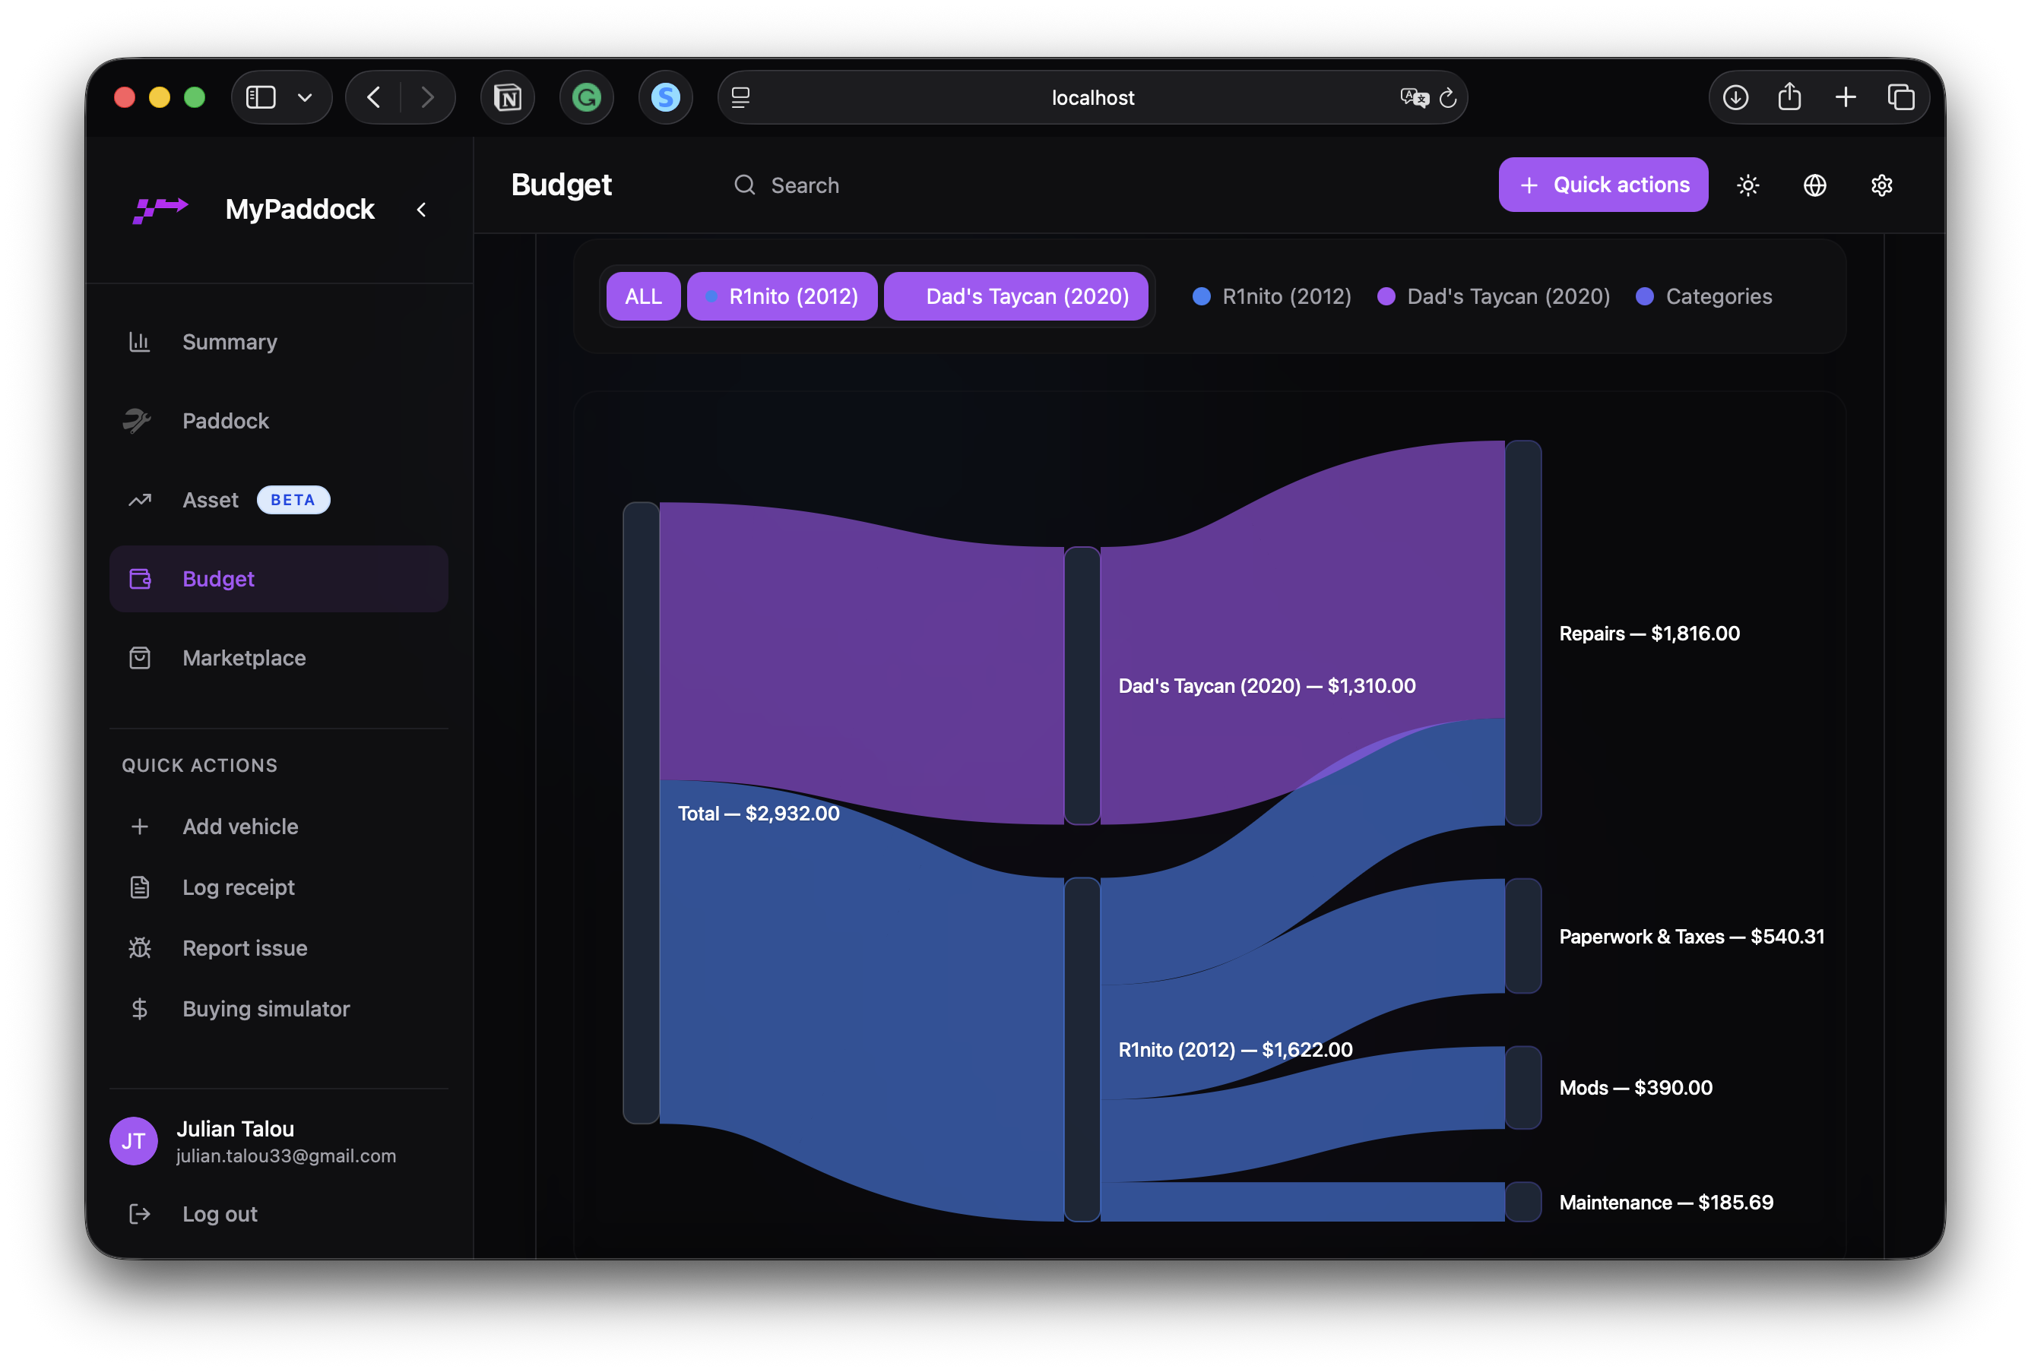Log out of Julian Talou's account

pyautogui.click(x=220, y=1213)
